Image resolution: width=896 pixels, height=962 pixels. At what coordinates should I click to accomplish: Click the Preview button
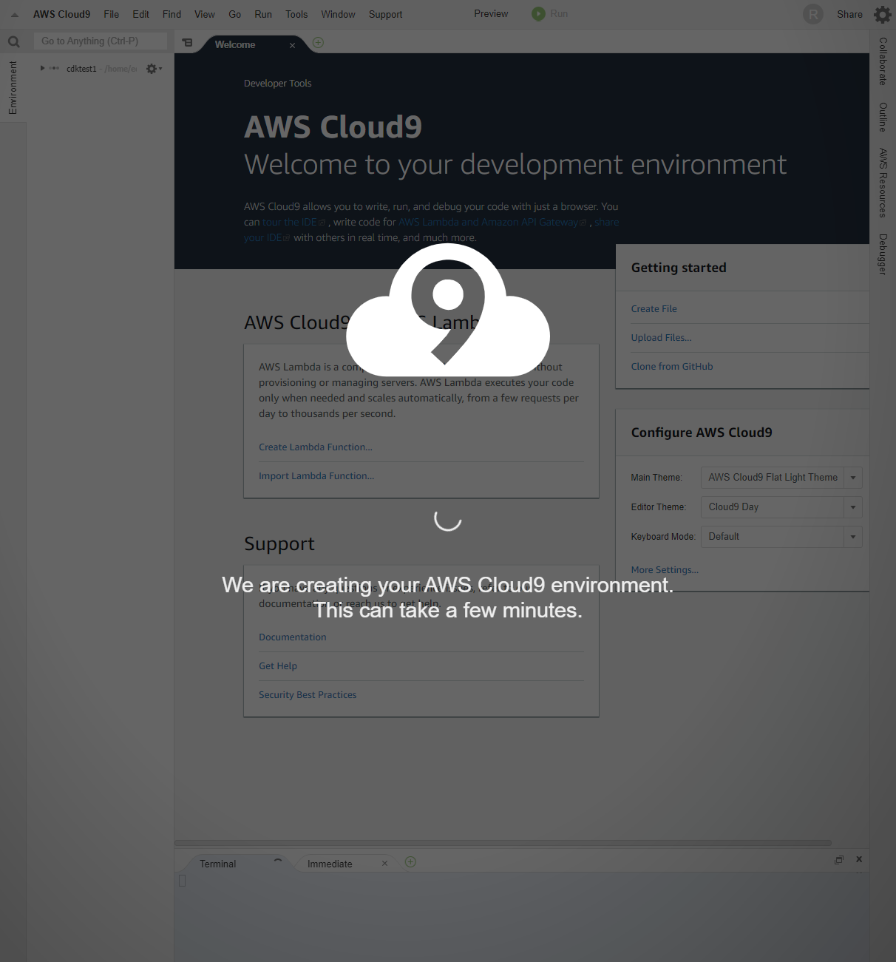click(x=491, y=13)
